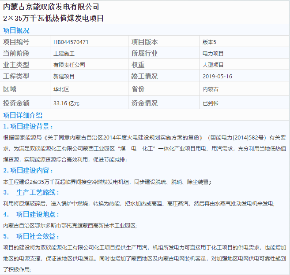Click the investment amount 33.16 亿元
This screenshot has width=290, height=275.
coord(66,103)
